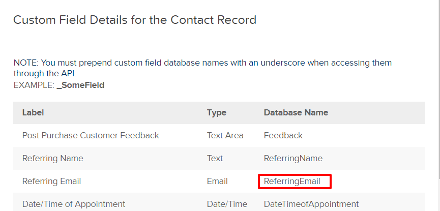Click the _SomeField example text
The height and width of the screenshot is (211, 440).
click(x=80, y=85)
